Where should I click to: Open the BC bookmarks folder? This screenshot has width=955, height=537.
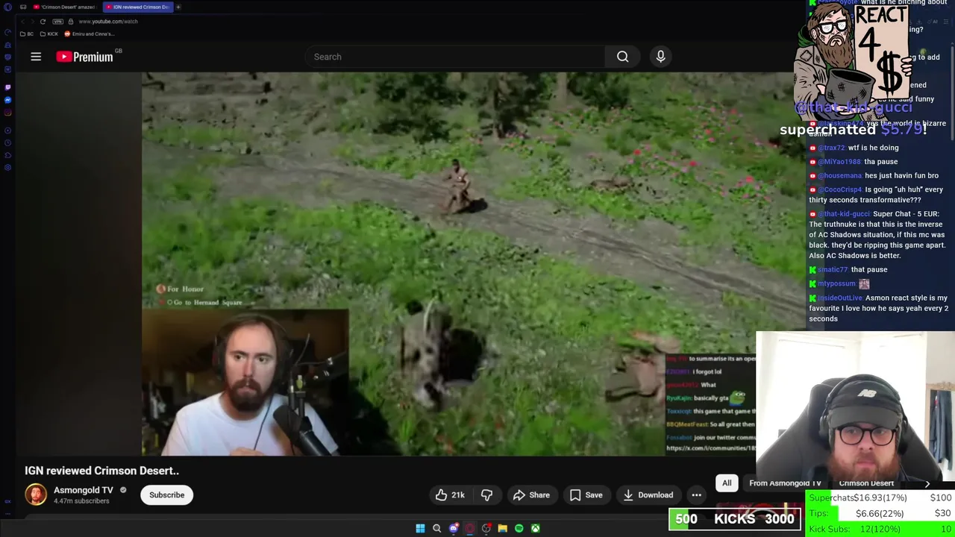click(x=27, y=34)
